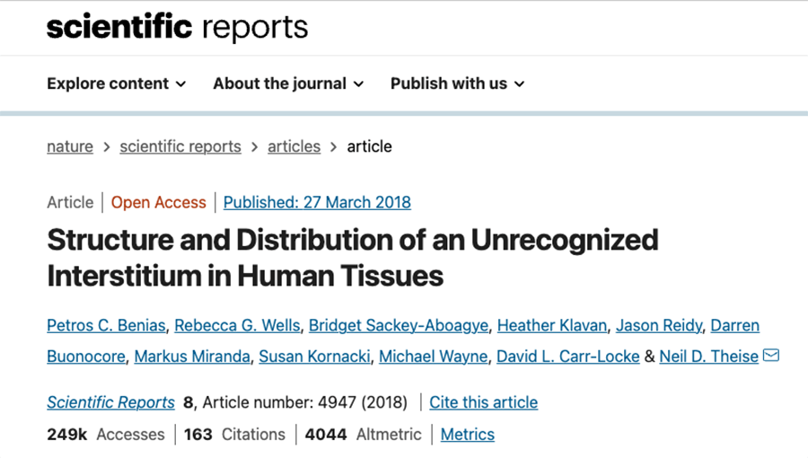Expand the Explore content dropdown
This screenshot has height=458, width=808.
tap(117, 84)
